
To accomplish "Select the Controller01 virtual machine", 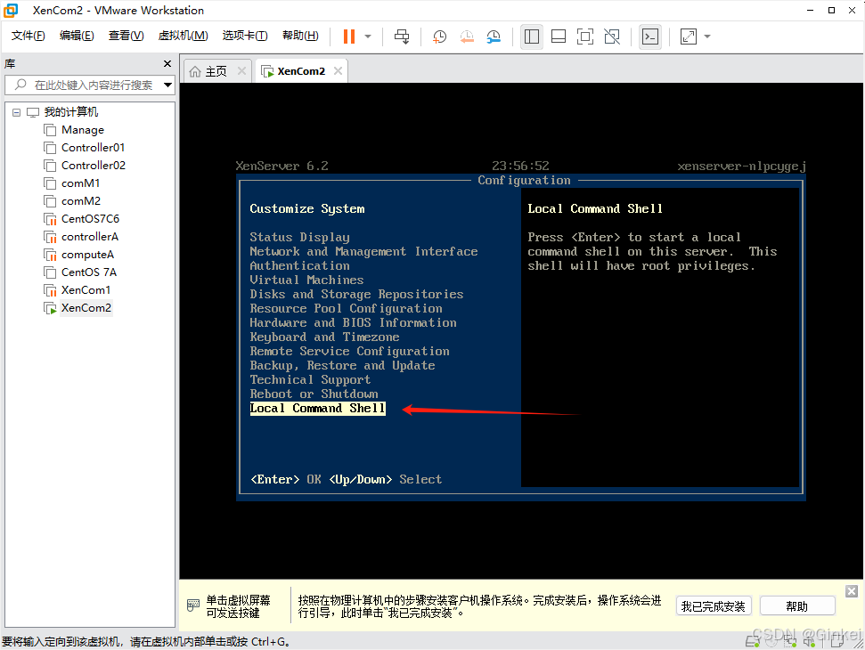I will (x=93, y=148).
